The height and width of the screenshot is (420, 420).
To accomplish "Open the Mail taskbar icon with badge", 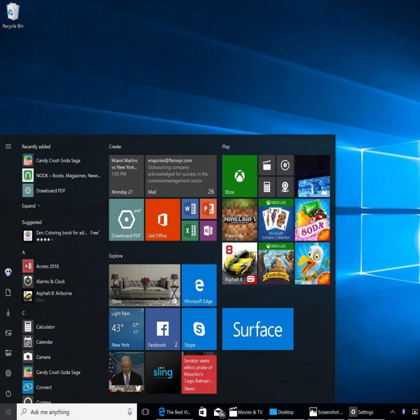I will [x=219, y=412].
